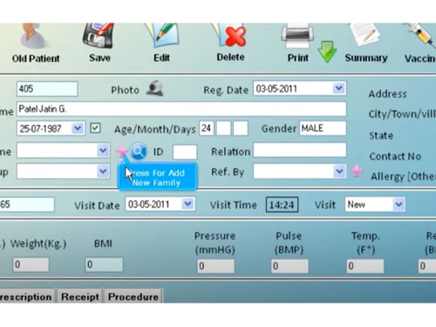Viewport: 436px width, 327px height.
Task: Click the 'Allergy [Other' label
Action: tap(403, 176)
